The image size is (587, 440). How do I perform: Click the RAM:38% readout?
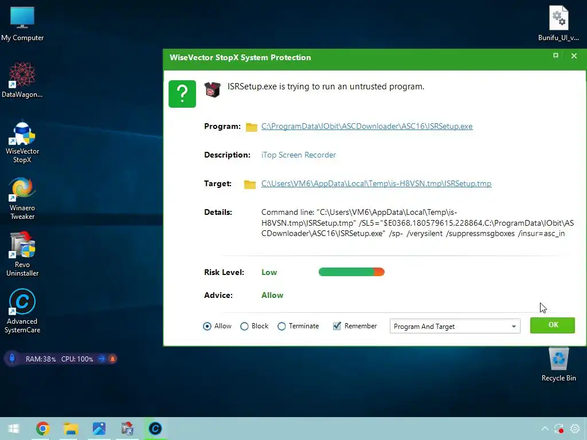(x=41, y=359)
